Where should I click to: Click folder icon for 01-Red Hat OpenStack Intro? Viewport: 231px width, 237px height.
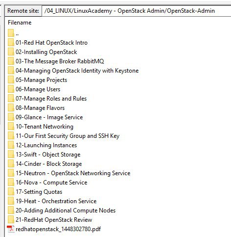tap(11, 43)
